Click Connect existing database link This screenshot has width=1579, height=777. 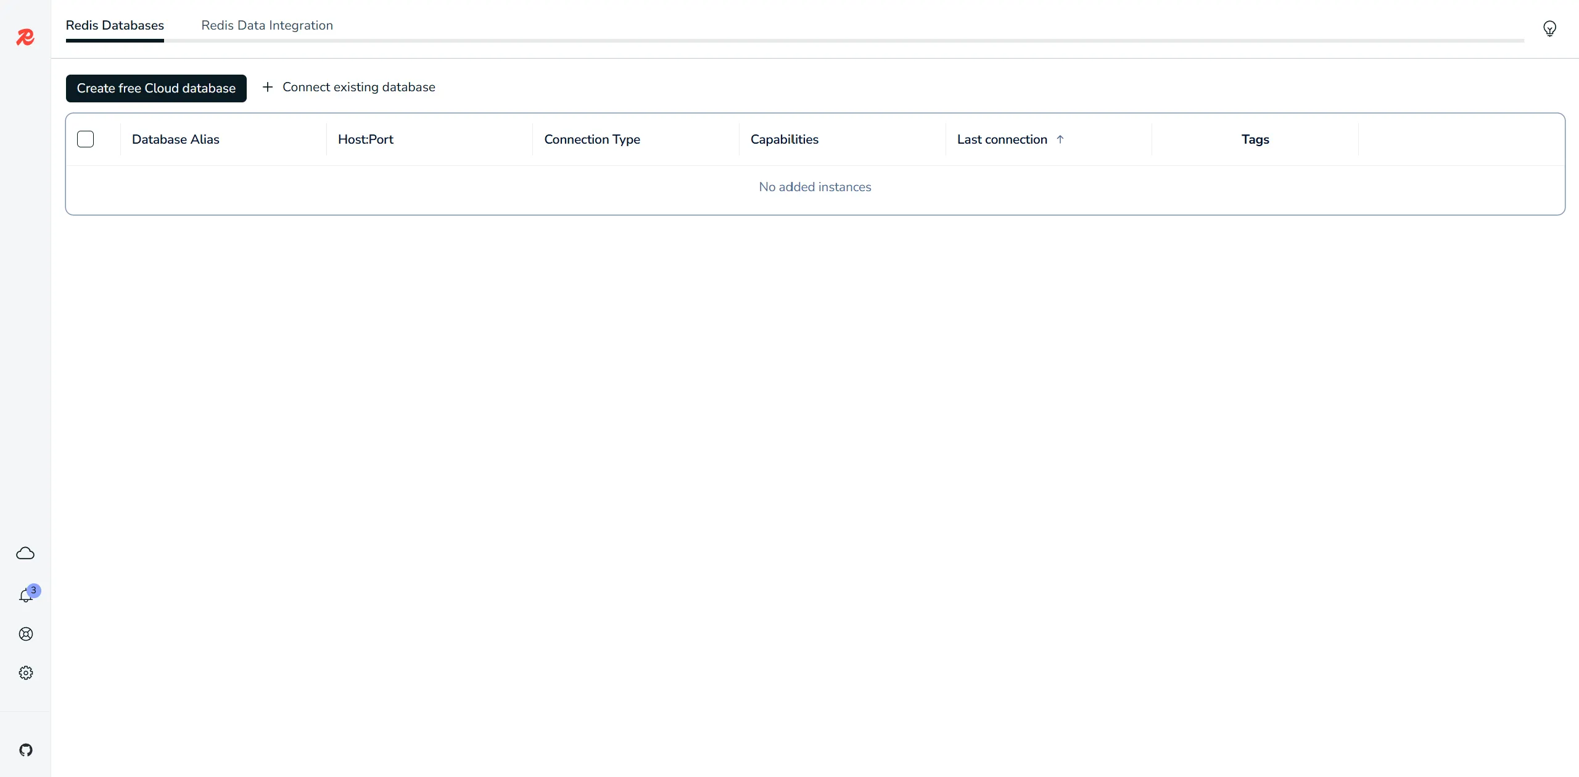coord(358,87)
